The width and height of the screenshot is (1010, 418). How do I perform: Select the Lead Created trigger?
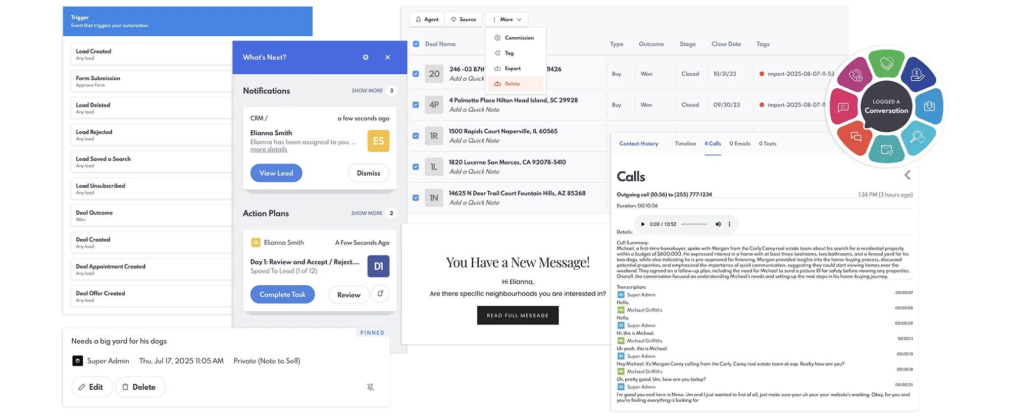150,54
